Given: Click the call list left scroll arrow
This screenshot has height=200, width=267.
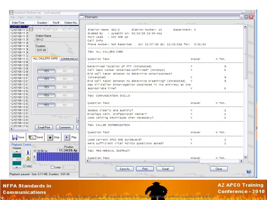Looking at the screenshot, I should pos(11,129).
